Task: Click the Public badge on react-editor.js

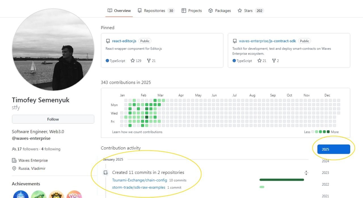Action: tap(145, 41)
